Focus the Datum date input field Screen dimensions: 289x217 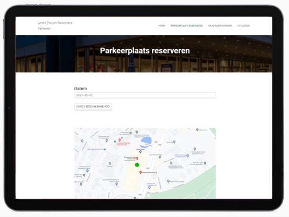(x=145, y=95)
